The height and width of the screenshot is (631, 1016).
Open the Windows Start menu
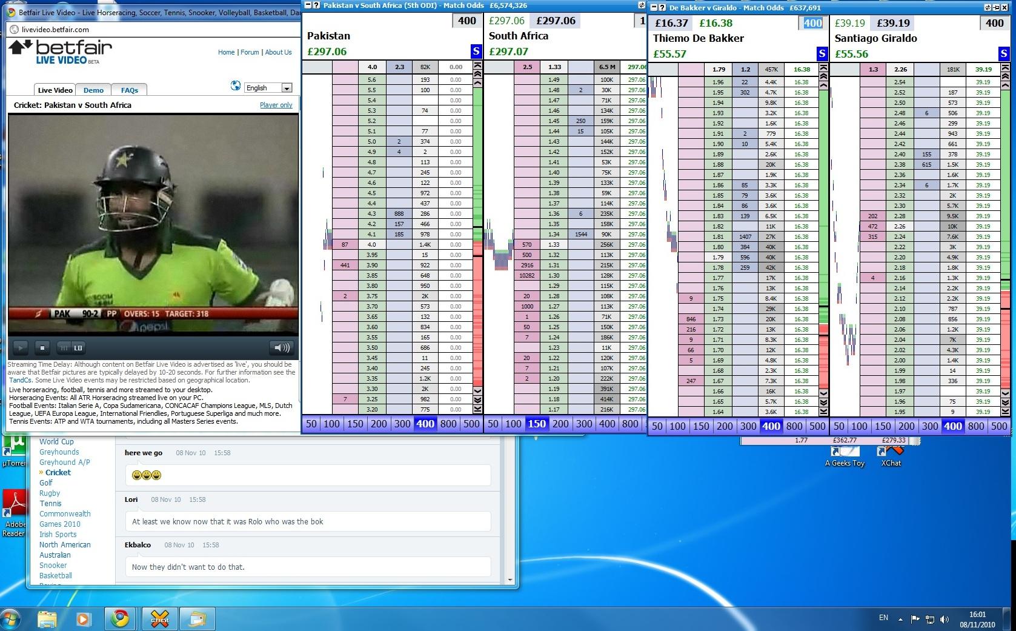pos(10,619)
